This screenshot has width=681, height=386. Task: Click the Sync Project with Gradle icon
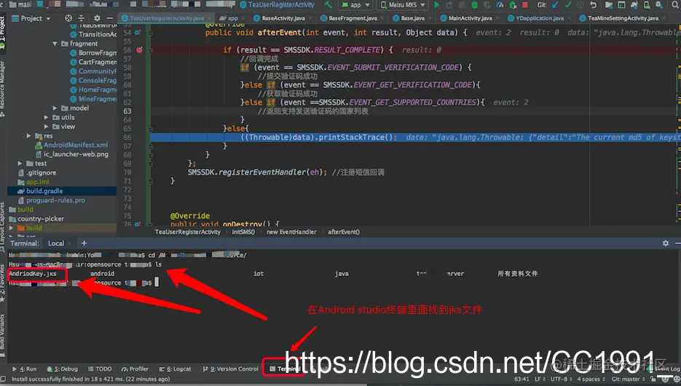(x=634, y=5)
